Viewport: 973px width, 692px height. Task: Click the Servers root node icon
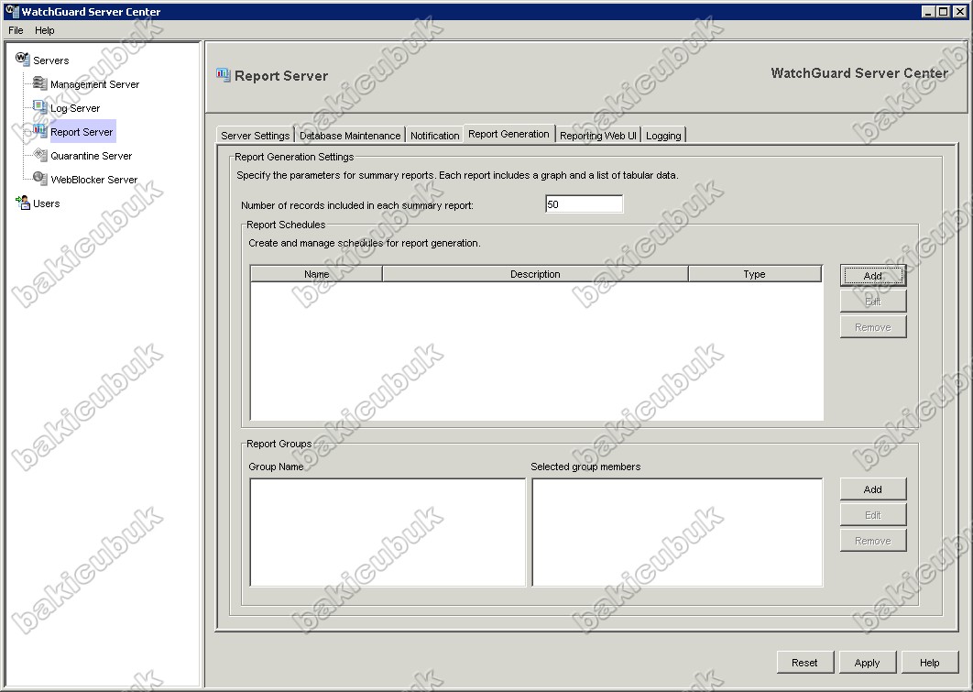[22, 59]
